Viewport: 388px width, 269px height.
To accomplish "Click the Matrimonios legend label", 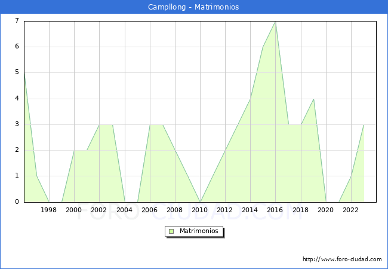I will (199, 231).
